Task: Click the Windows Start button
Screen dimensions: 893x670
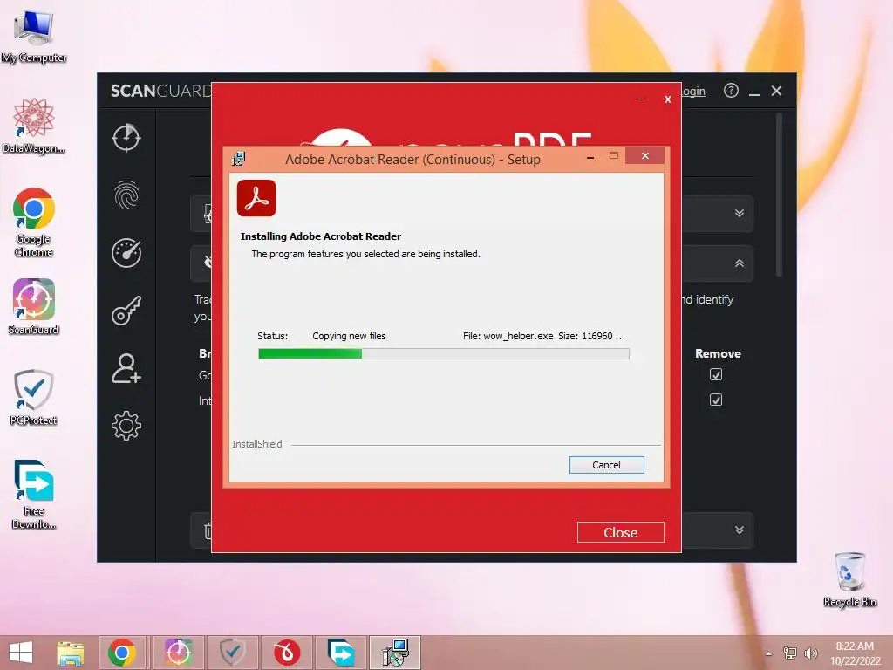Action: [21, 653]
